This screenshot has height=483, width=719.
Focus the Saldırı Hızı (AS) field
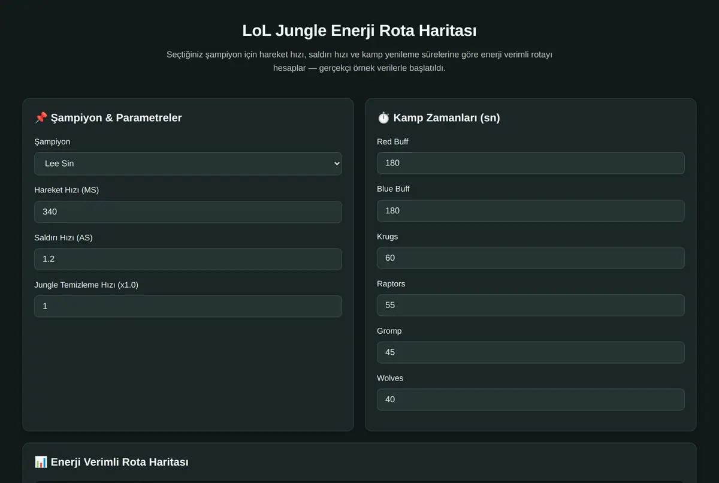click(188, 259)
